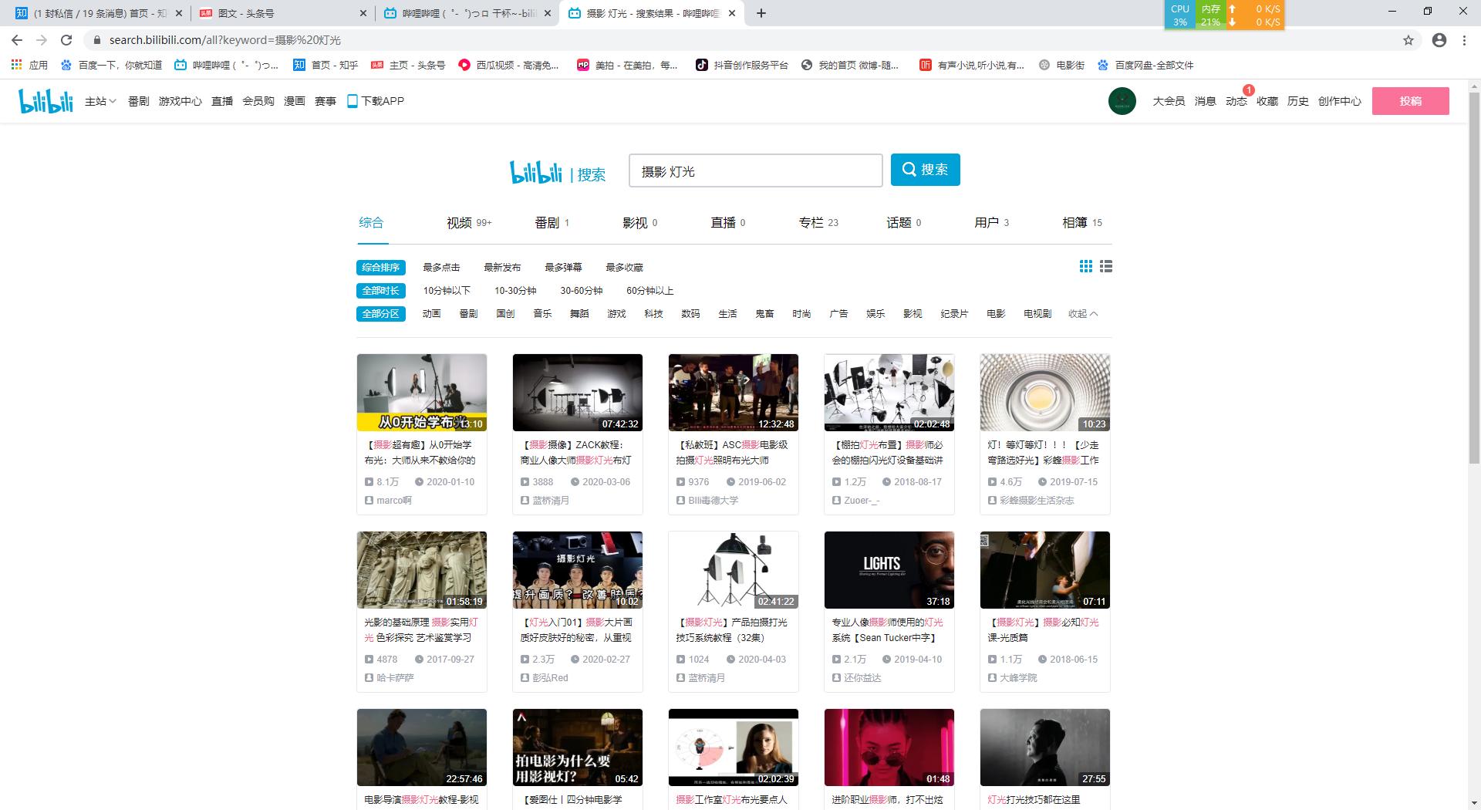
Task: Expand the 主站 dropdown menu
Action: [x=100, y=100]
